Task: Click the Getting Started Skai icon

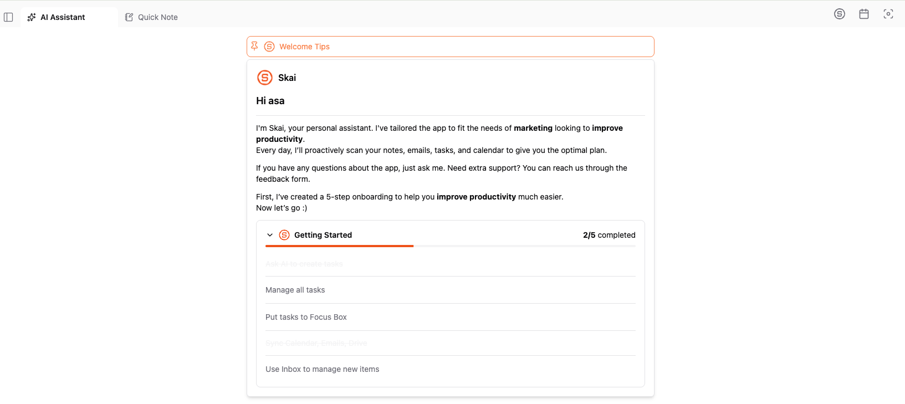Action: (284, 235)
